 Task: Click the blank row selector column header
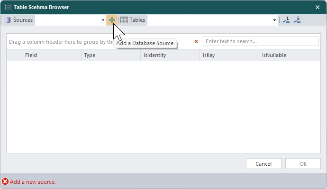coord(14,55)
